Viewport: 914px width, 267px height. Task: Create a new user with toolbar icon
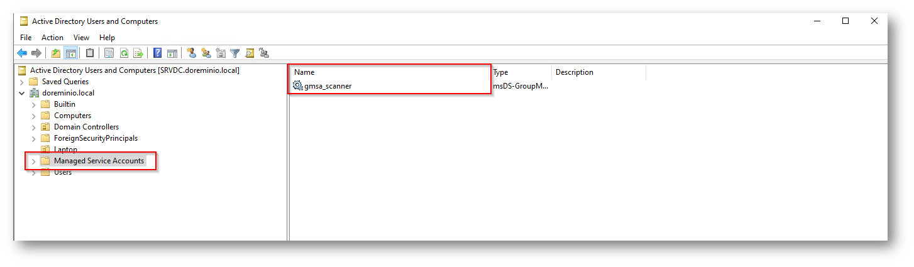[x=192, y=53]
